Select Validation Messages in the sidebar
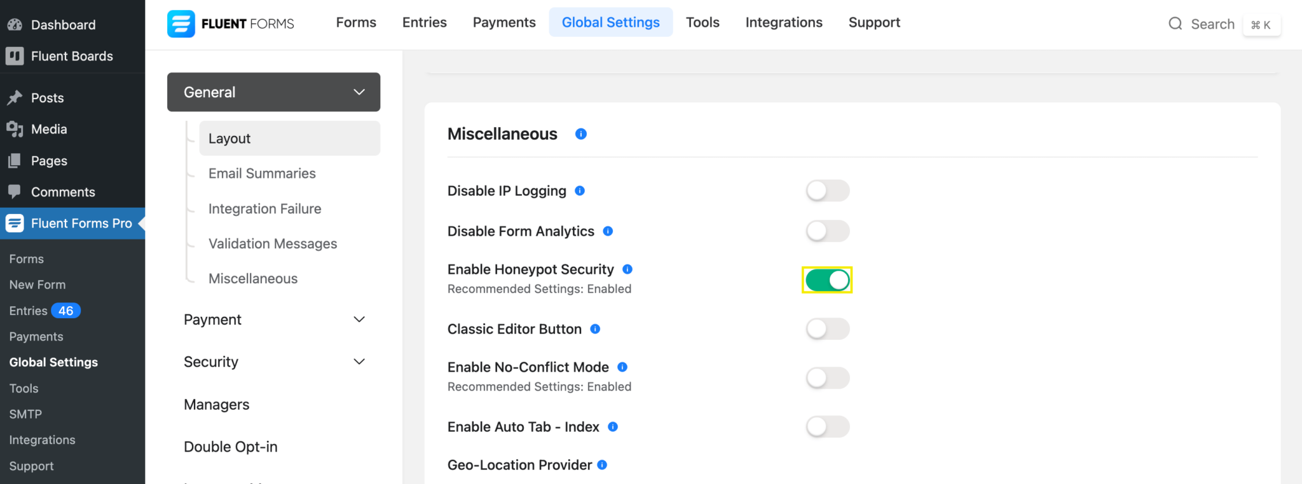 (x=272, y=243)
